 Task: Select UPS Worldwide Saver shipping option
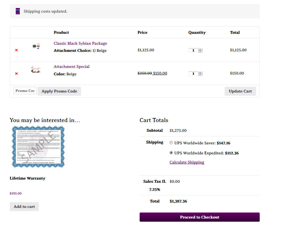pos(171,143)
